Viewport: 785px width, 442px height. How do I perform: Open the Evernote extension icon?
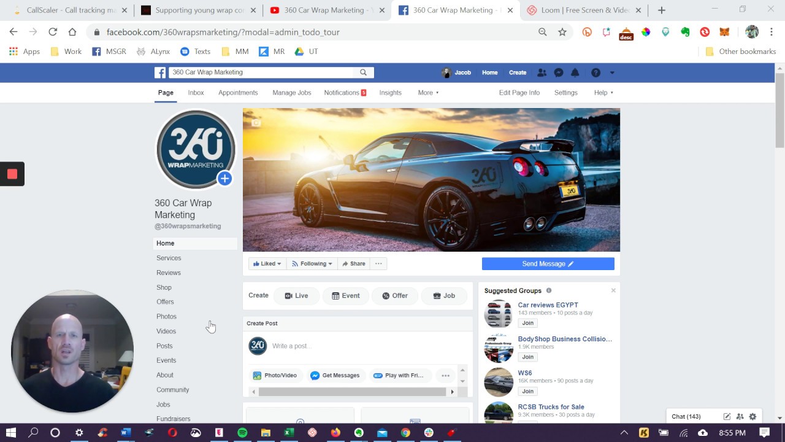(685, 32)
